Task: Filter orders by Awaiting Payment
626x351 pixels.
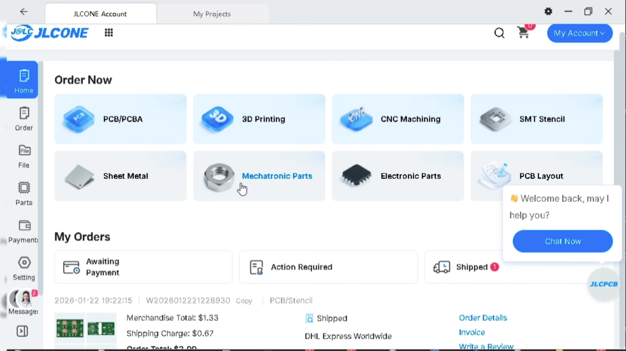Action: click(143, 267)
